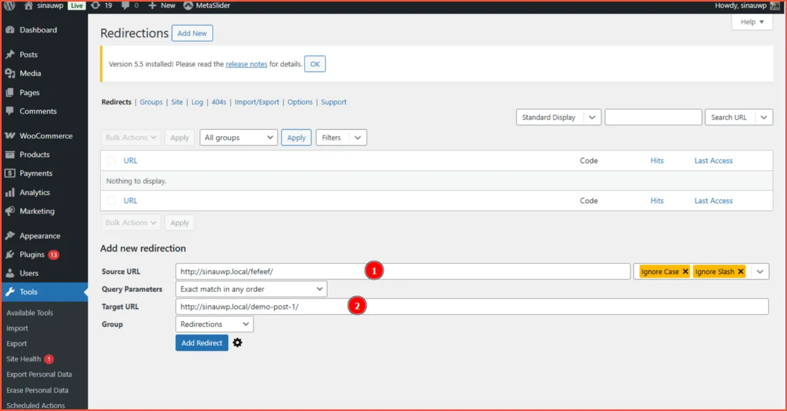Open the All groups dropdown
This screenshot has height=411, width=787.
click(238, 137)
